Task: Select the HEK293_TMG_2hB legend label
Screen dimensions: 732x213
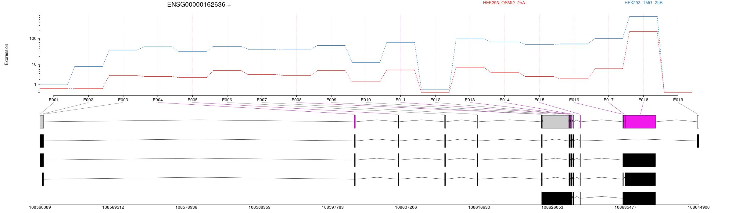Action: point(644,3)
